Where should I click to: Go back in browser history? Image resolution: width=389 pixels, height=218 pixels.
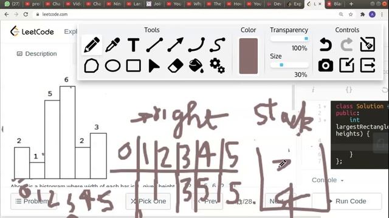tap(7, 15)
